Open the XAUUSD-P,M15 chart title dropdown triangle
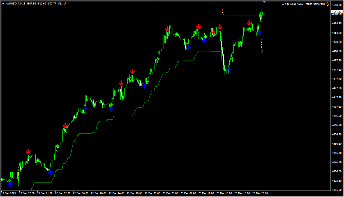Screen dimensions: 344x197 [3, 4]
